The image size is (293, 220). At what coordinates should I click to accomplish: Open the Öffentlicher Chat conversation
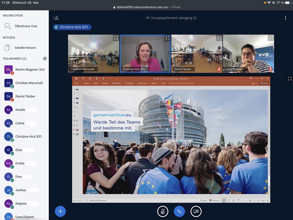point(26,26)
